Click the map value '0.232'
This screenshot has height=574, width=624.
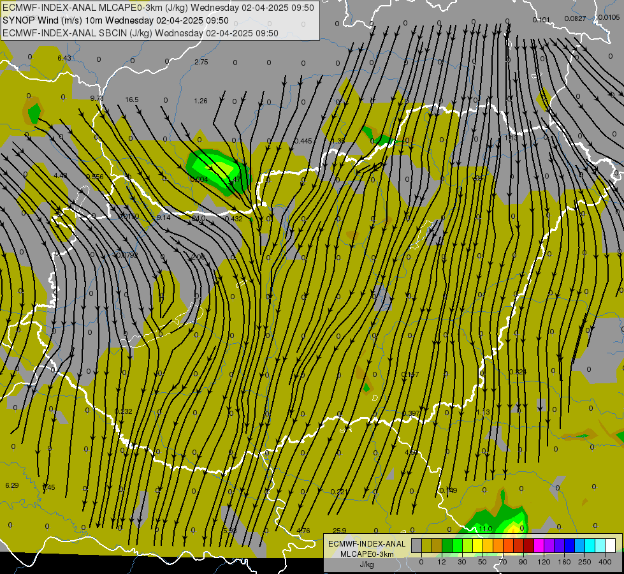point(124,411)
